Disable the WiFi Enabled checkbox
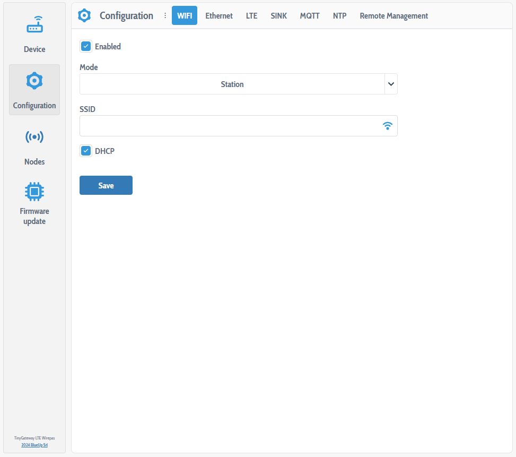Screen dimensions: 516x457 86,46
